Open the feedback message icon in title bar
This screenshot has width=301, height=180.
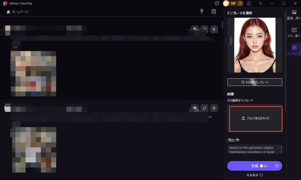coord(217,4)
